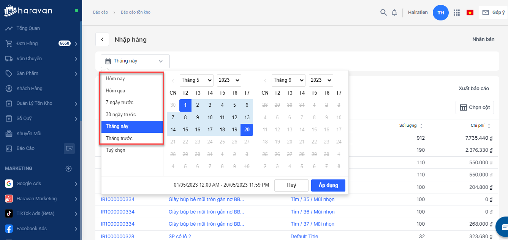Open the Tháng 5 month dropdown
508x240 pixels.
point(196,80)
